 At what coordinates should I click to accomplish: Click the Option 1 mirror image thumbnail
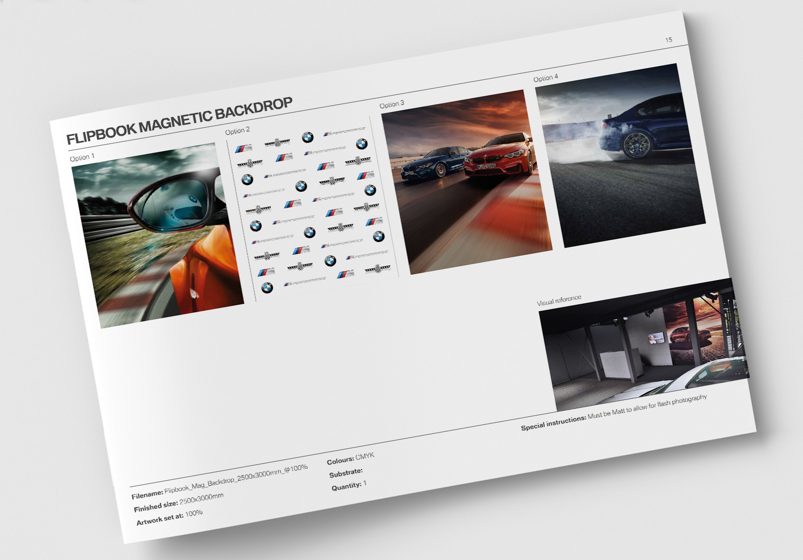pos(158,236)
